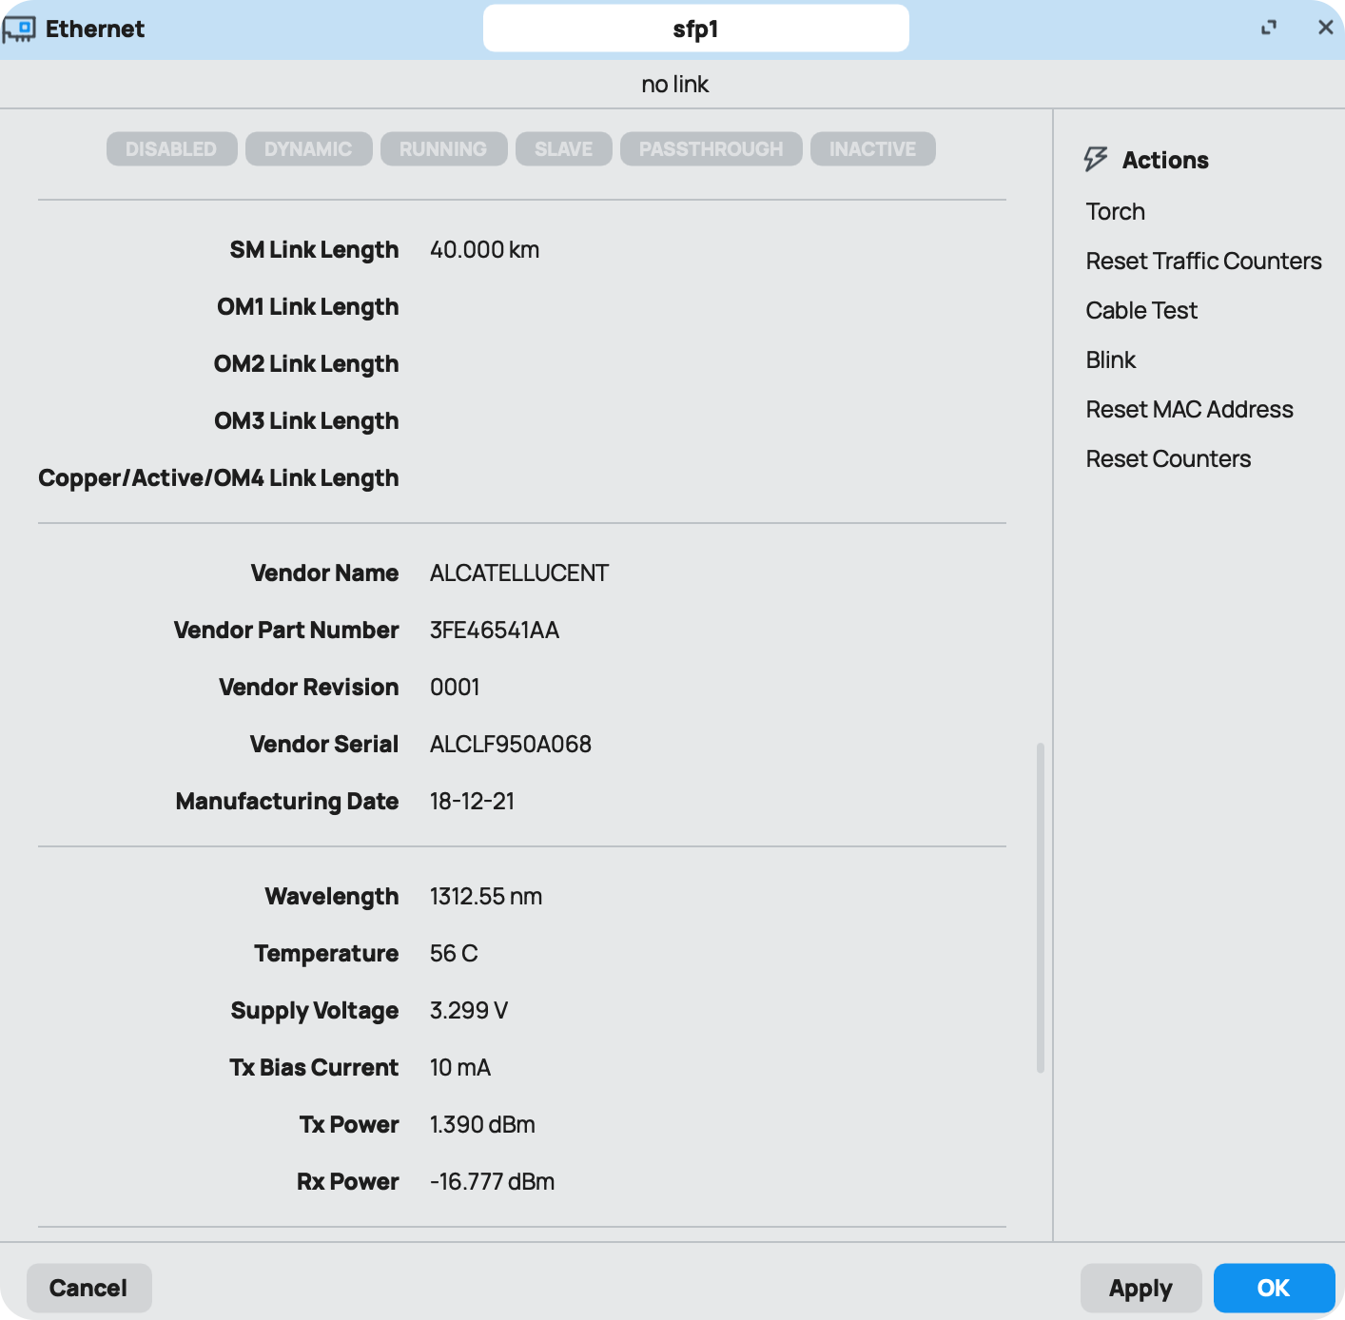Close the sfp1 dialog window
1345x1320 pixels.
[1325, 28]
